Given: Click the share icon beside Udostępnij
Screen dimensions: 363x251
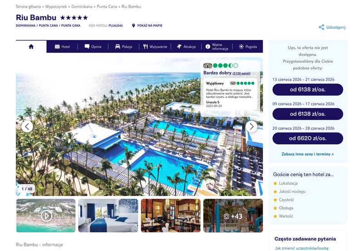Looking at the screenshot, I should [x=321, y=27].
